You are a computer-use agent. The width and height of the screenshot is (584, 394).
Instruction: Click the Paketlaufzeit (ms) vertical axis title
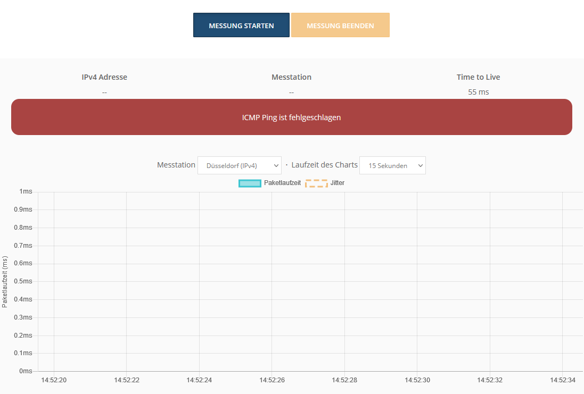tap(5, 282)
